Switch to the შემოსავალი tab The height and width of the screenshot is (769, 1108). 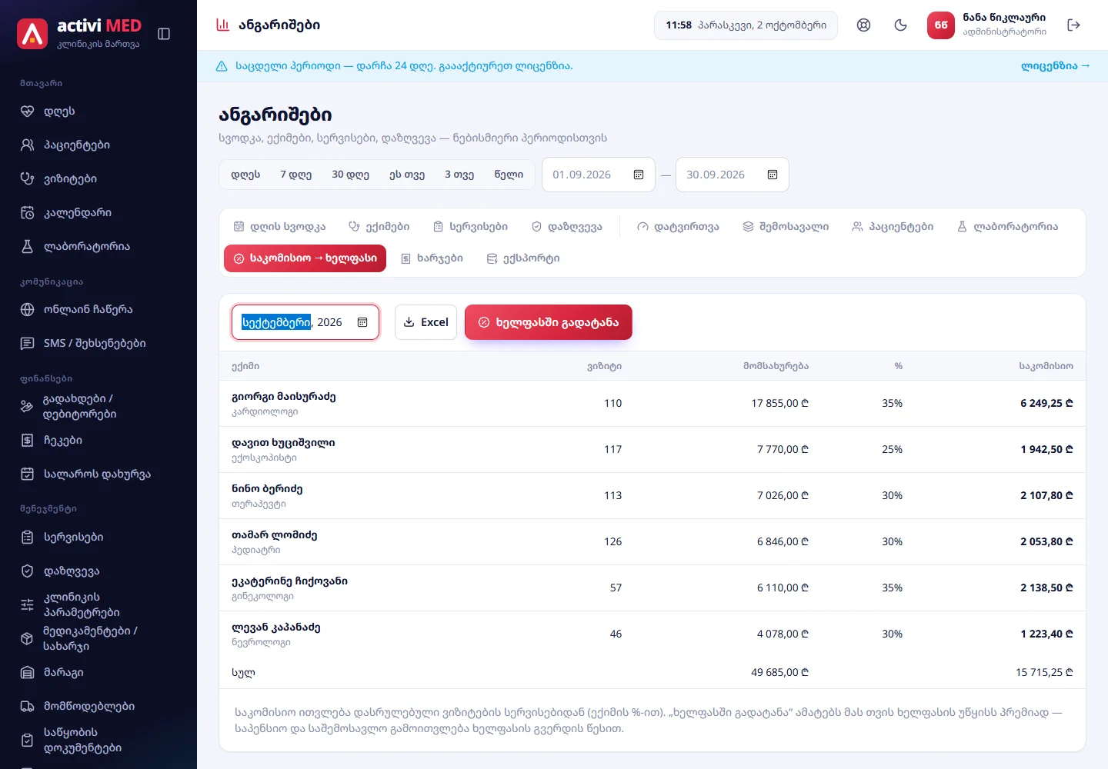786,227
